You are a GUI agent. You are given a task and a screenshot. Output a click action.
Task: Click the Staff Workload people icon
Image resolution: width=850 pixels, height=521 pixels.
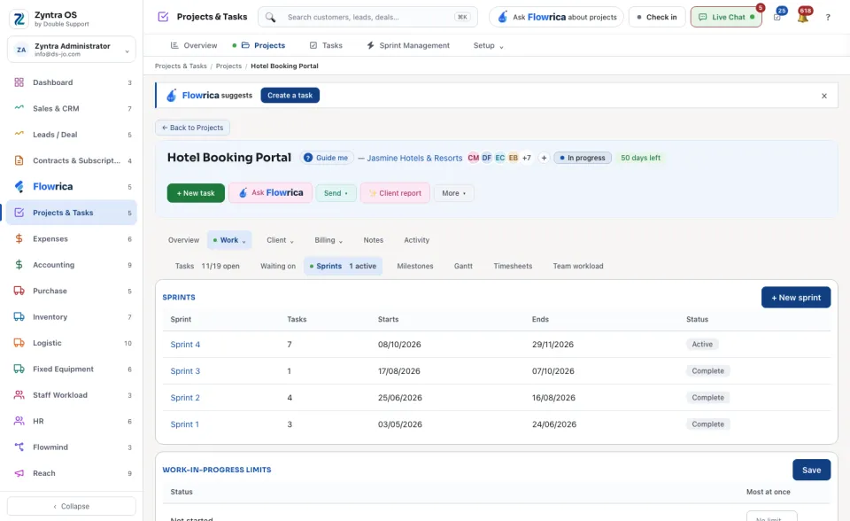pos(19,395)
